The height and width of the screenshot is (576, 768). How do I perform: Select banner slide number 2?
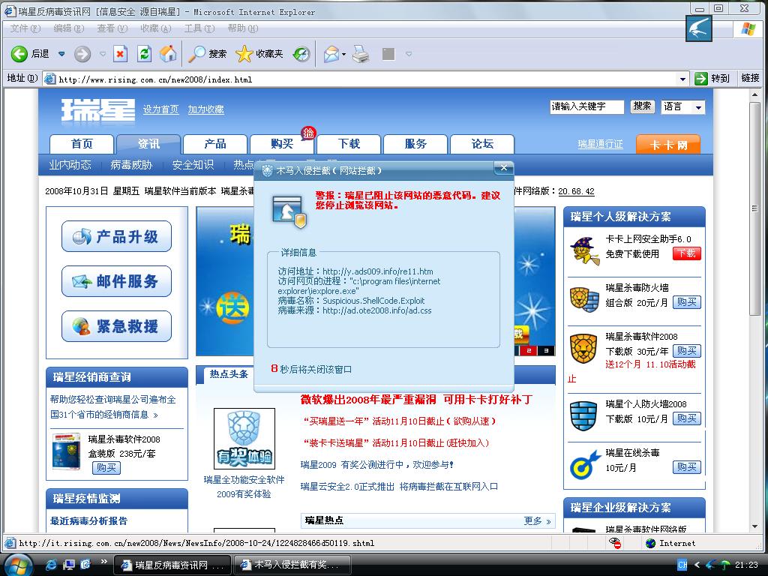(529, 351)
